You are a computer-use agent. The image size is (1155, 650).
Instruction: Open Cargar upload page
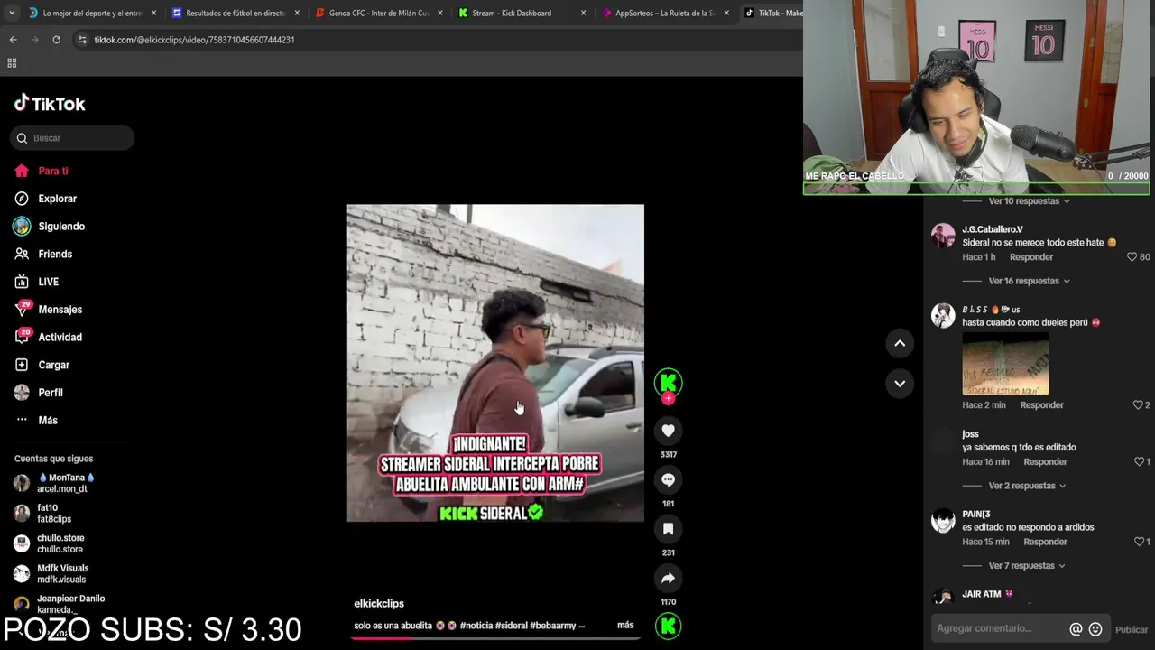click(42, 365)
